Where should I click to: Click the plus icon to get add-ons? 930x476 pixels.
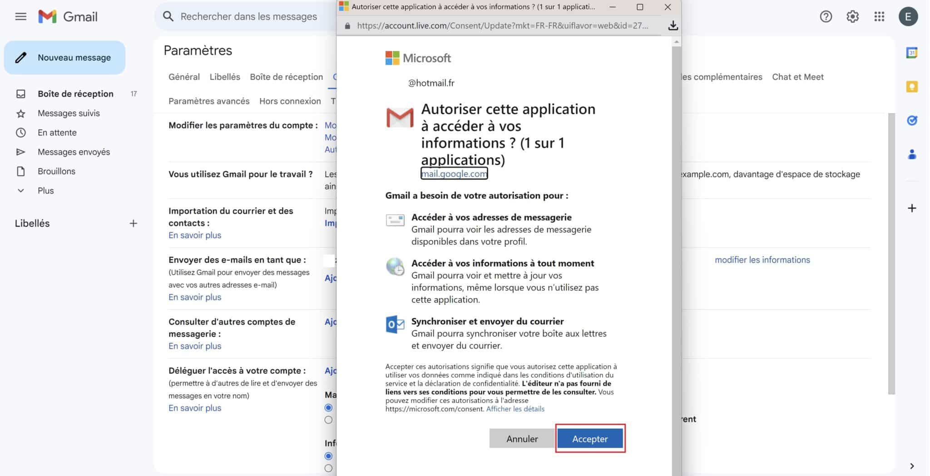point(912,208)
